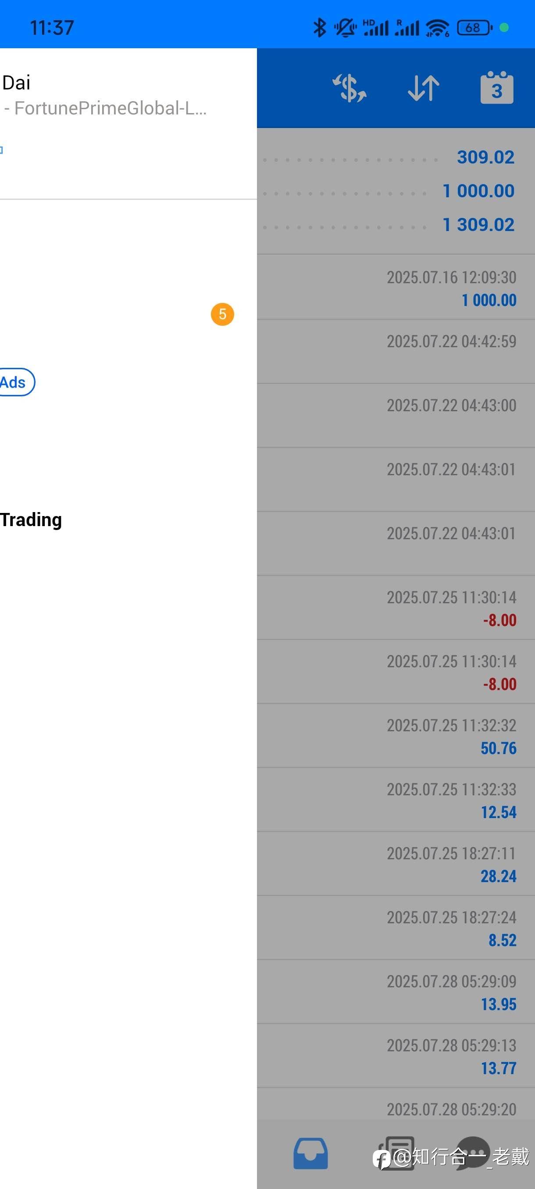Tap the battery indicator showing 68
The height and width of the screenshot is (1189, 535).
(474, 28)
